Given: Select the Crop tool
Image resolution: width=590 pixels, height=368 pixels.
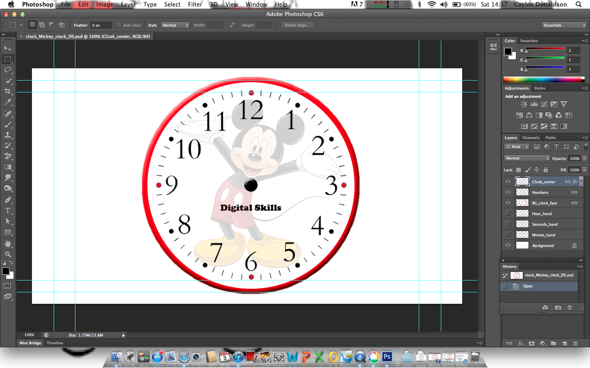Looking at the screenshot, I should 8,91.
